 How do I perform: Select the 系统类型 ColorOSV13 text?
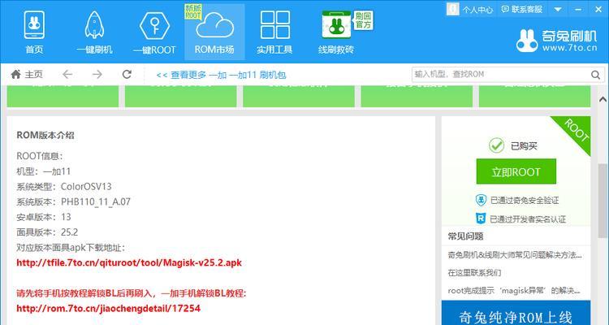pos(64,187)
